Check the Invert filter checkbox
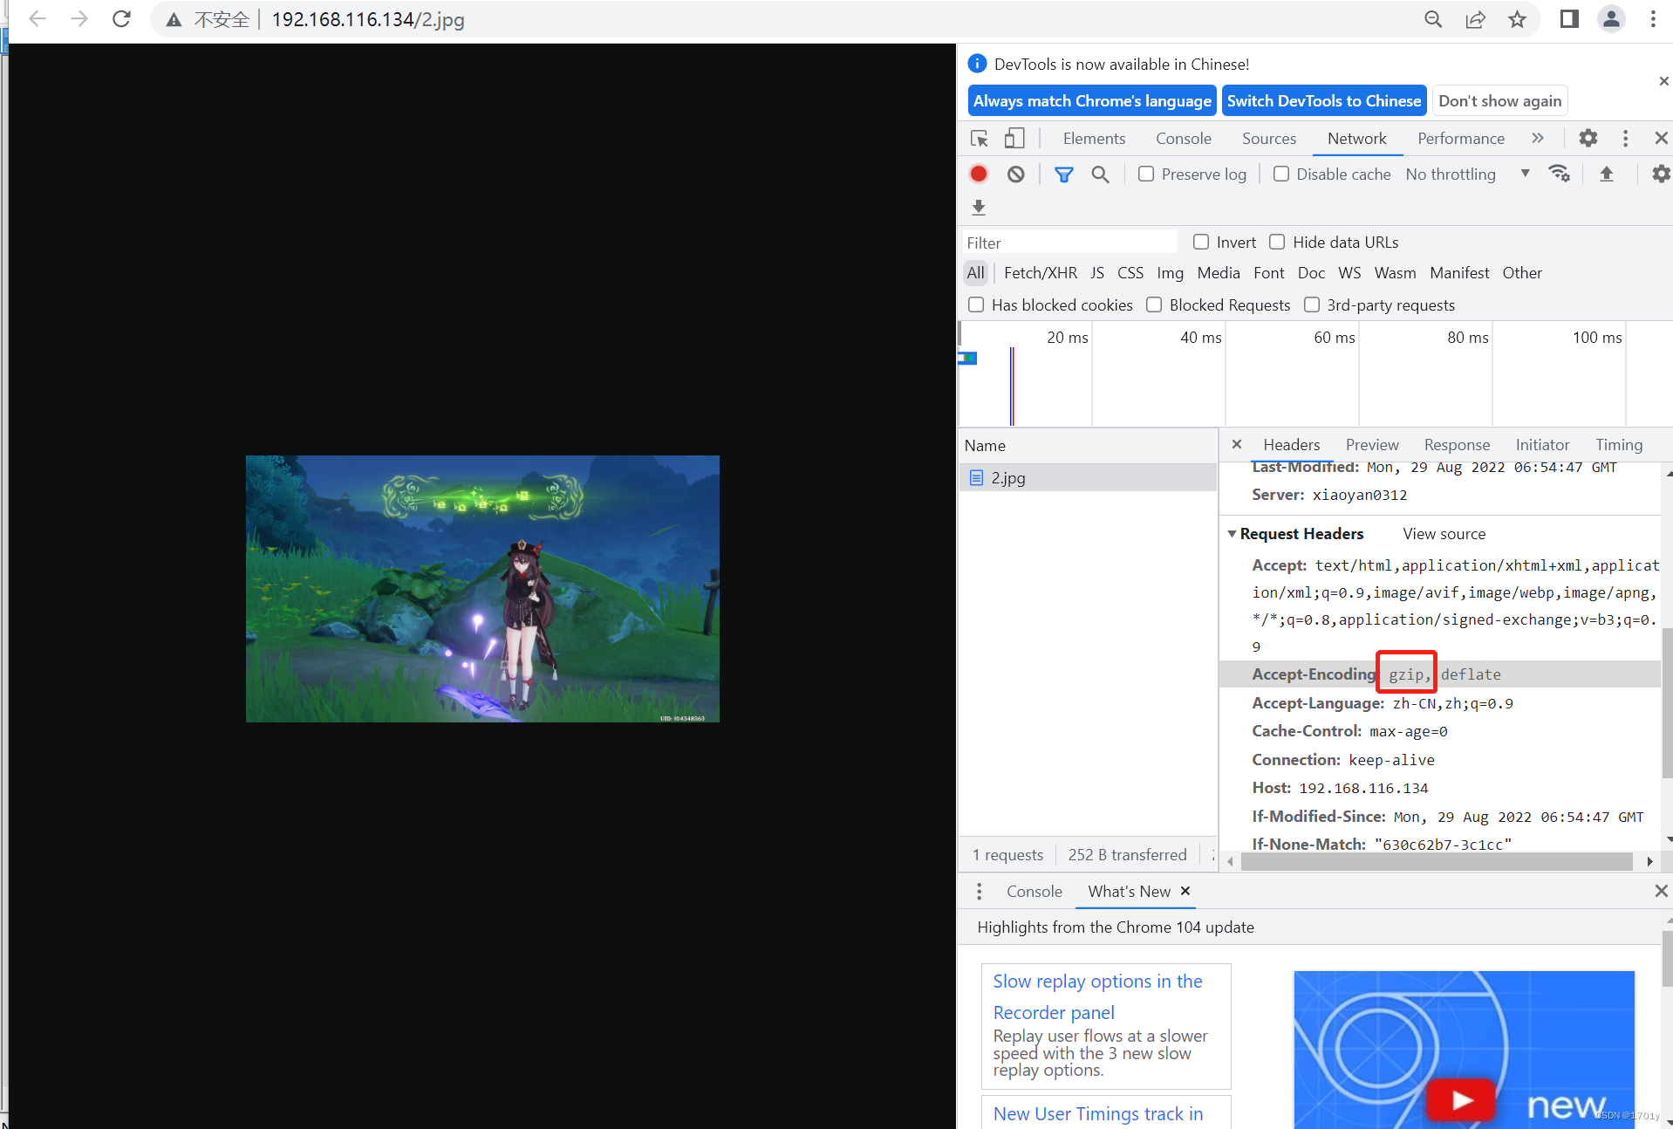The image size is (1673, 1129). [1201, 242]
